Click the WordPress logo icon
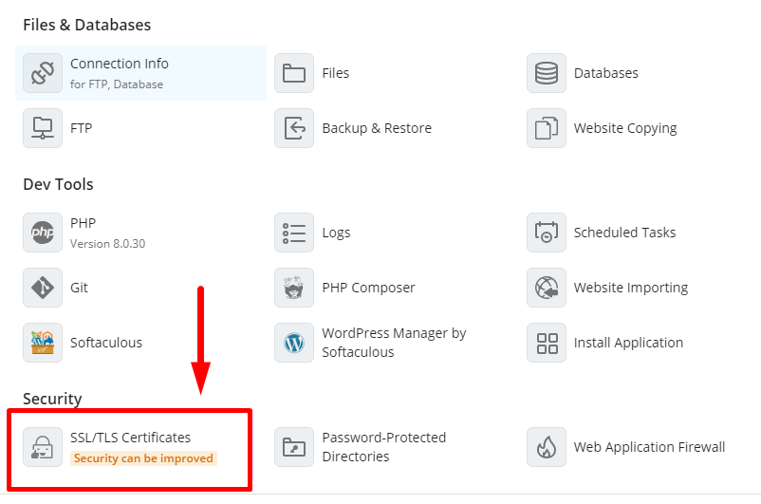The width and height of the screenshot is (761, 504). click(294, 343)
